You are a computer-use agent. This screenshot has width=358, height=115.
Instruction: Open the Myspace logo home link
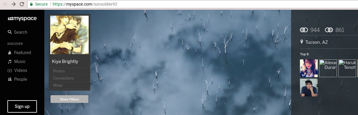coord(22,19)
